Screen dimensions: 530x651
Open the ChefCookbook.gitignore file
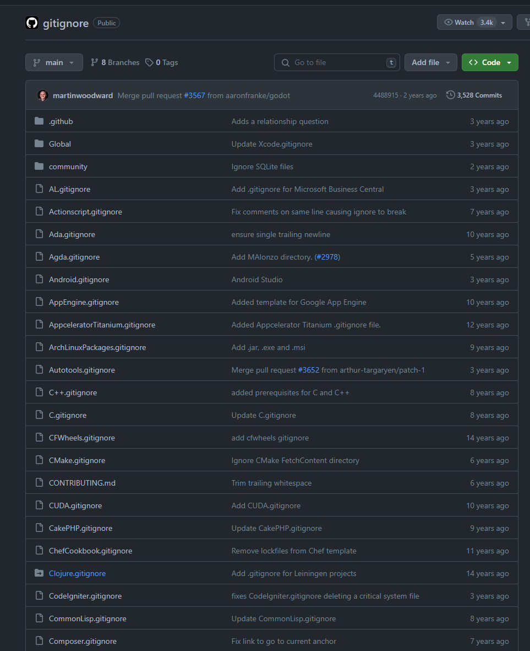tap(90, 551)
